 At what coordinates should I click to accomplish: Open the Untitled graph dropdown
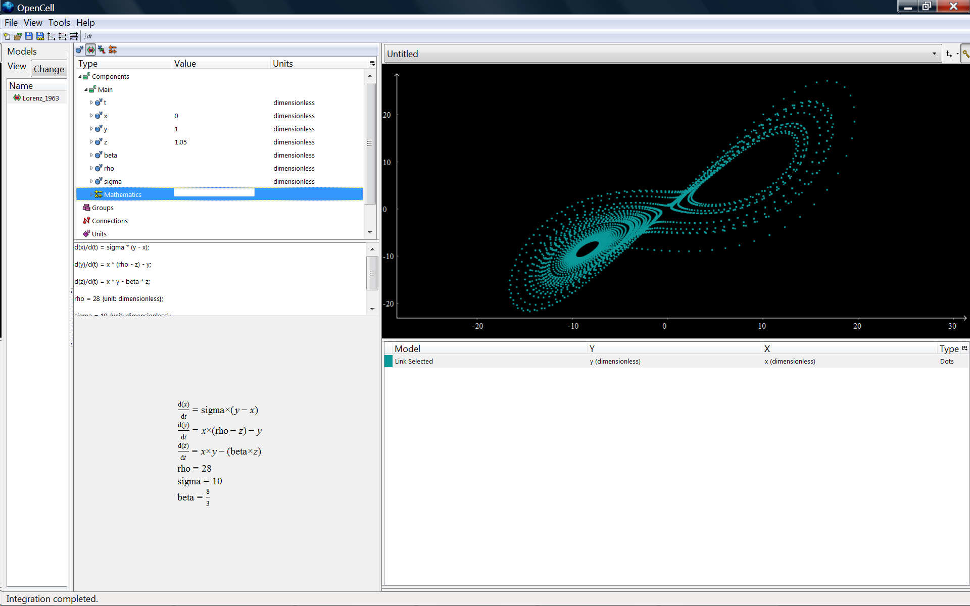934,54
